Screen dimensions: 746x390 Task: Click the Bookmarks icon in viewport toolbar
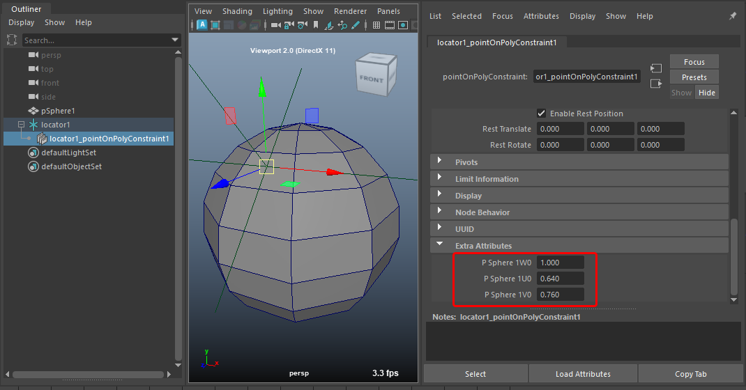[316, 25]
